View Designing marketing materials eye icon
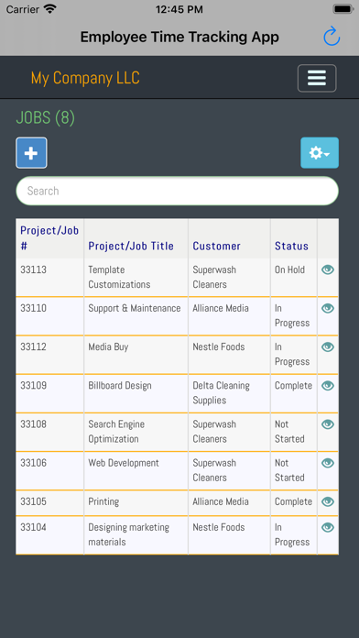Viewport: 359px width, 638px height. pos(328,528)
